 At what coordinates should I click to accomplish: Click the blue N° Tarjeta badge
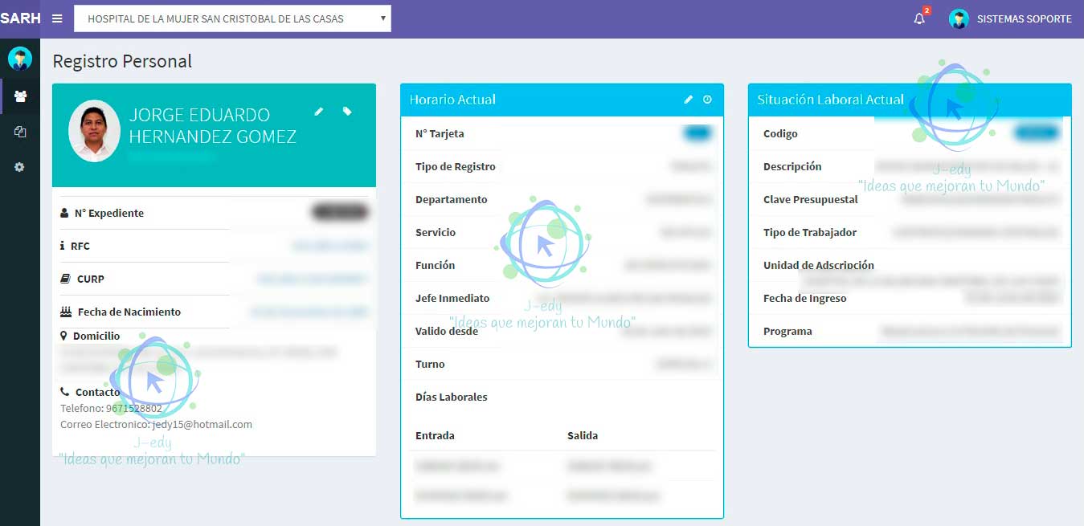pyautogui.click(x=697, y=134)
